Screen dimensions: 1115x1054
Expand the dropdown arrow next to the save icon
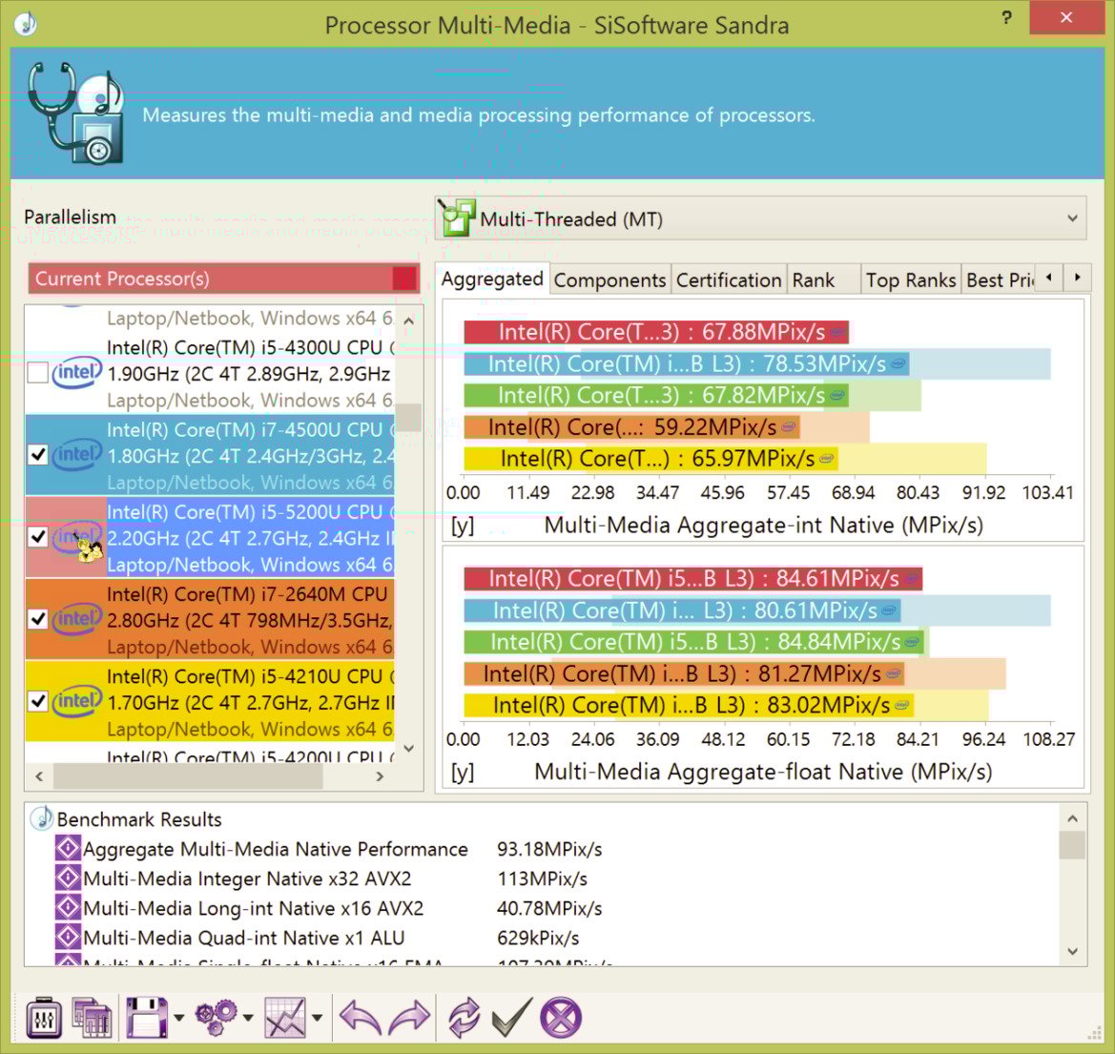point(178,1018)
